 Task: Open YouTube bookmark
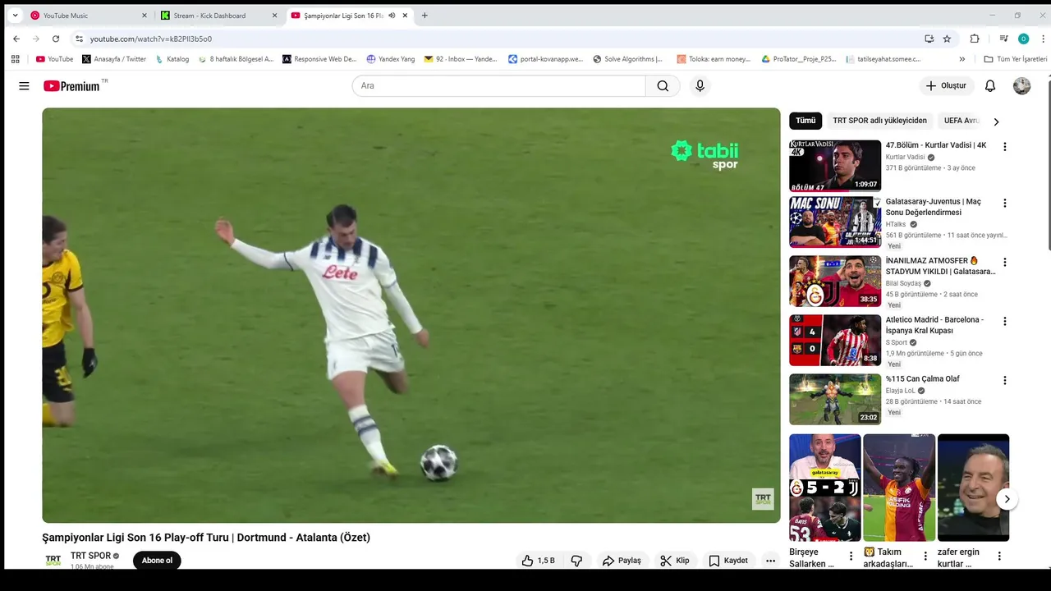[x=55, y=59]
